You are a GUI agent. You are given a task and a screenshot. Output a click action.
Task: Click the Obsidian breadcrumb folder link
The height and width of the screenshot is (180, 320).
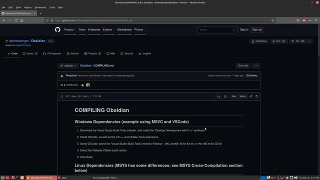point(85,65)
